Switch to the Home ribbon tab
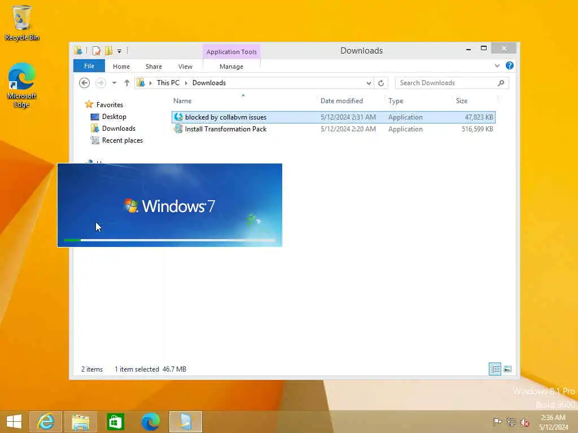 pyautogui.click(x=121, y=67)
